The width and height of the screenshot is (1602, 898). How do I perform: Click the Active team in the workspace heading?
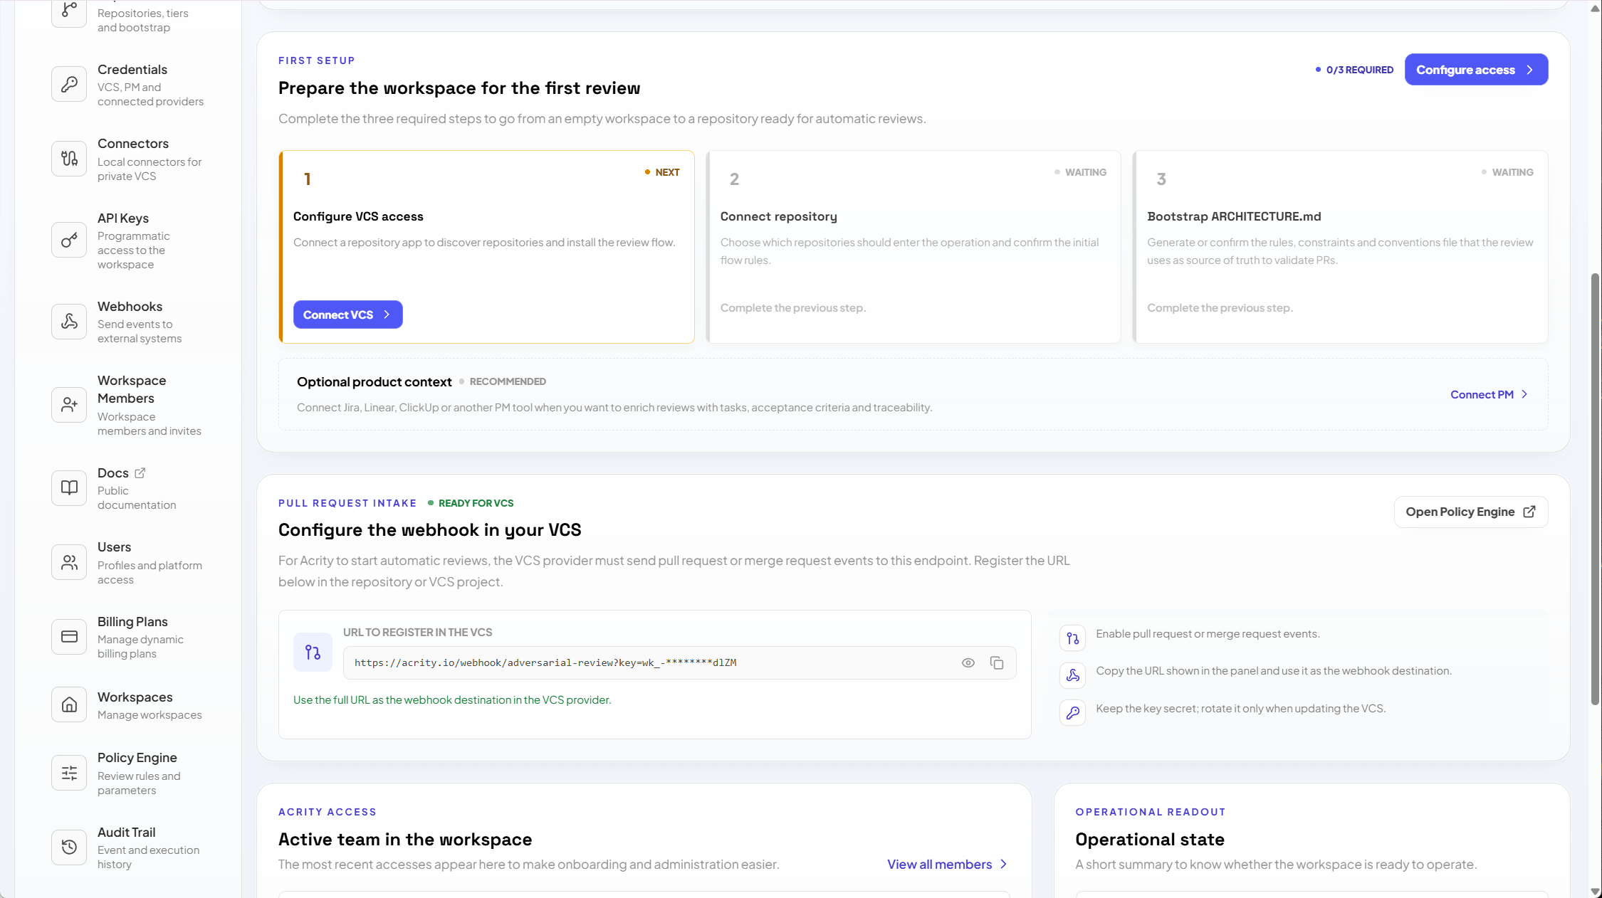coord(405,839)
